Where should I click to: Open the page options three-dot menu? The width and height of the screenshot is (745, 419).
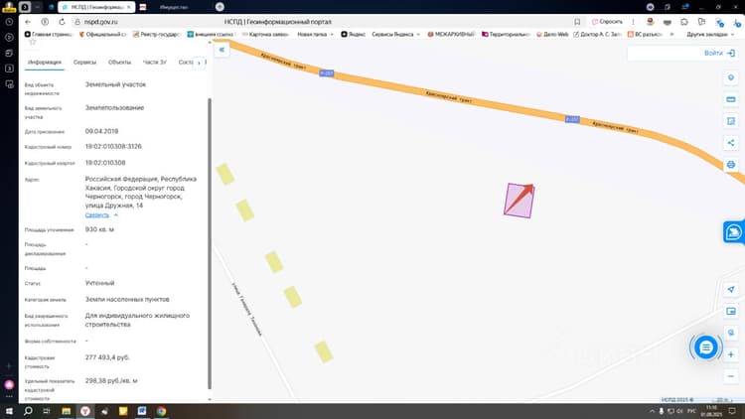tap(633, 22)
